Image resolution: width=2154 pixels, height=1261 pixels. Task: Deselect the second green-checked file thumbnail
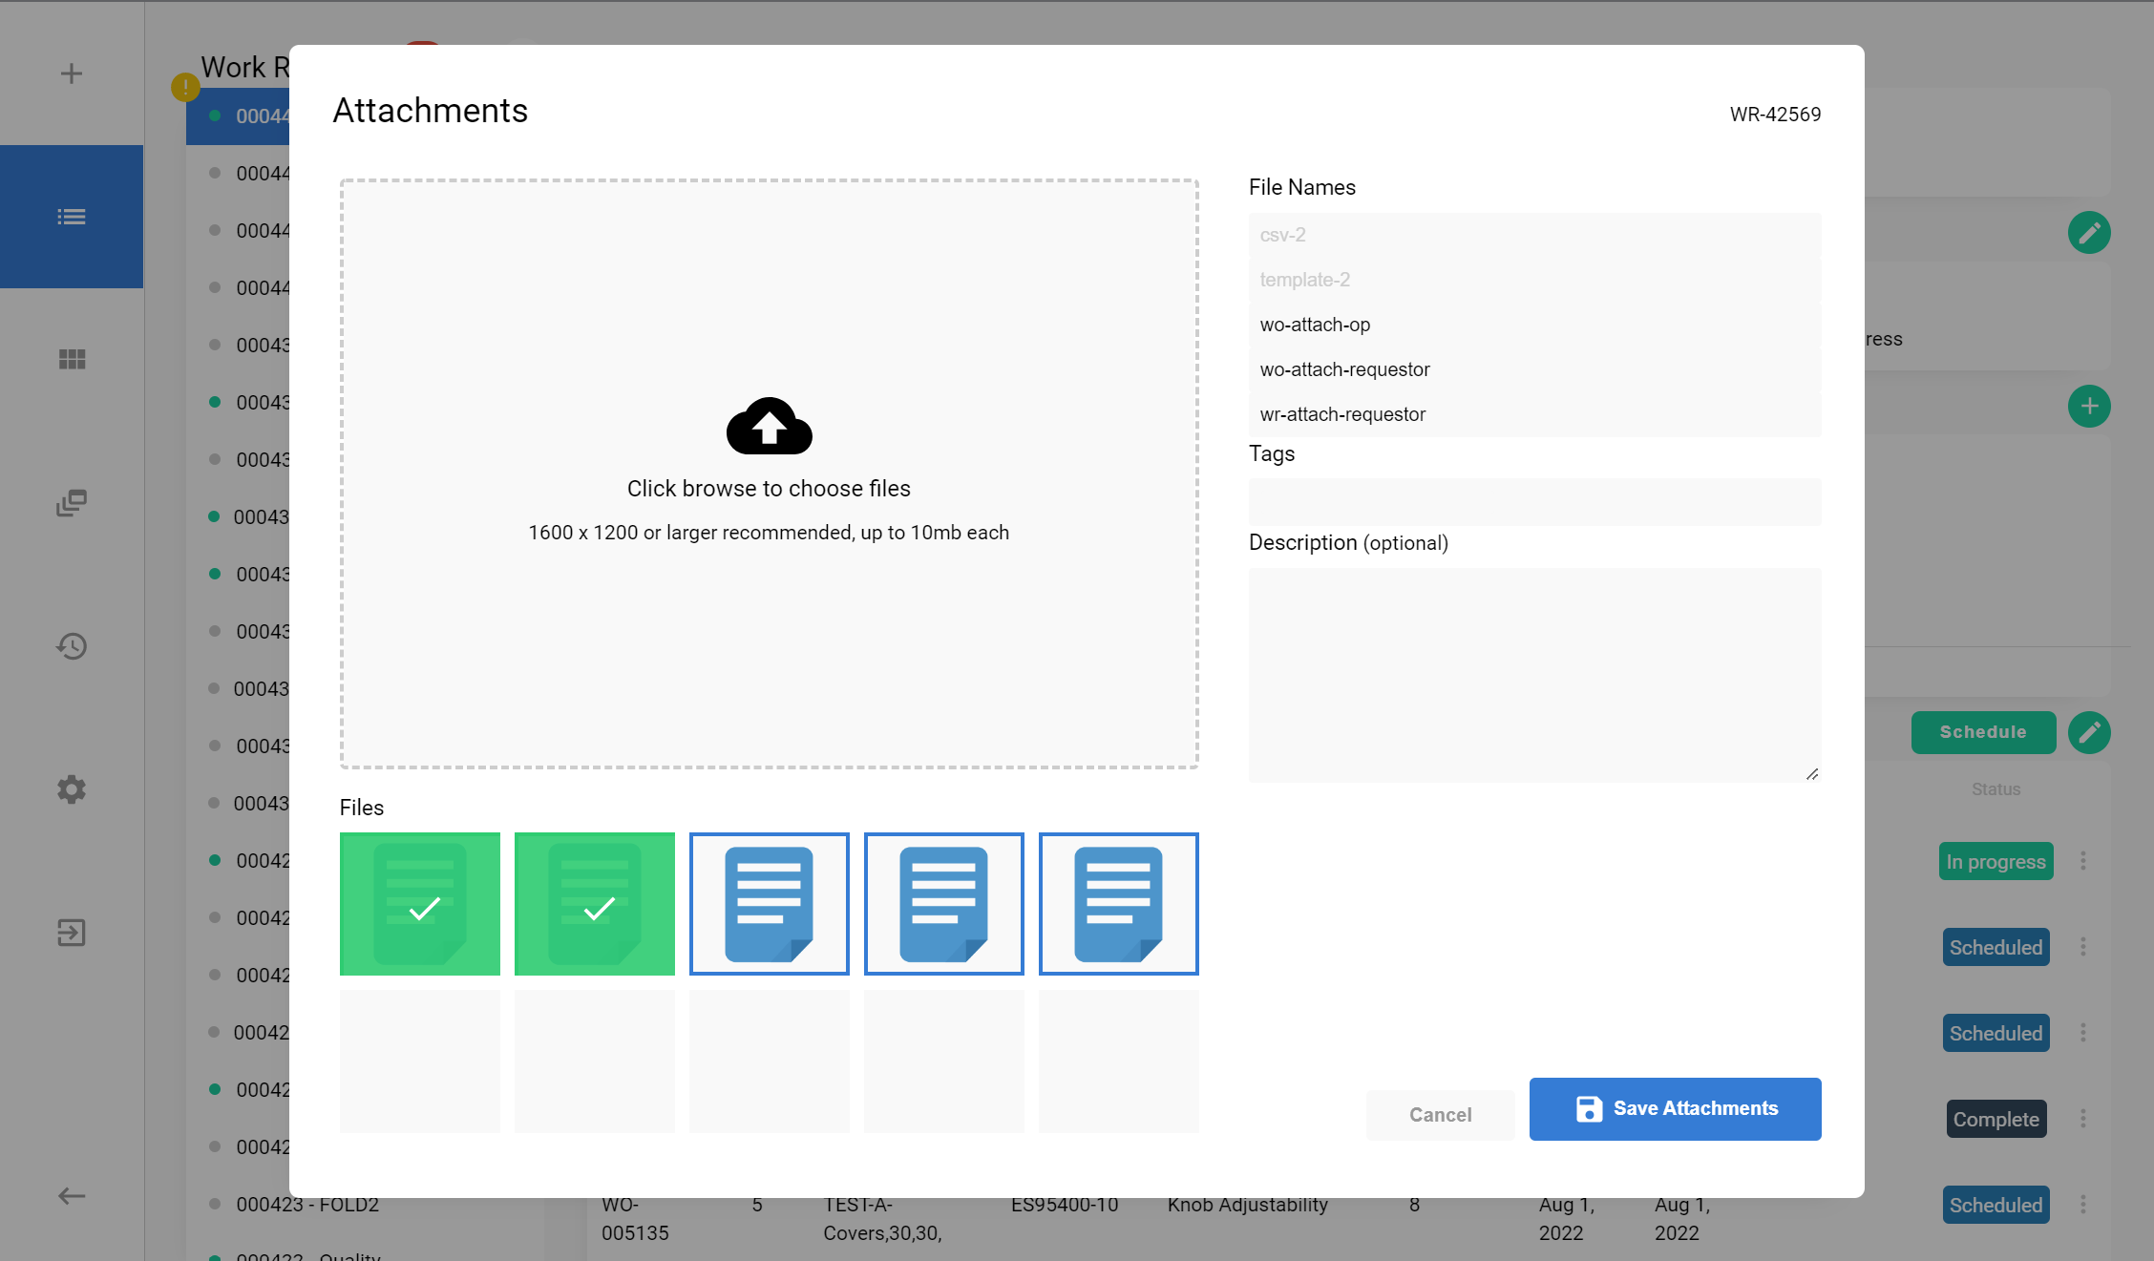click(594, 903)
